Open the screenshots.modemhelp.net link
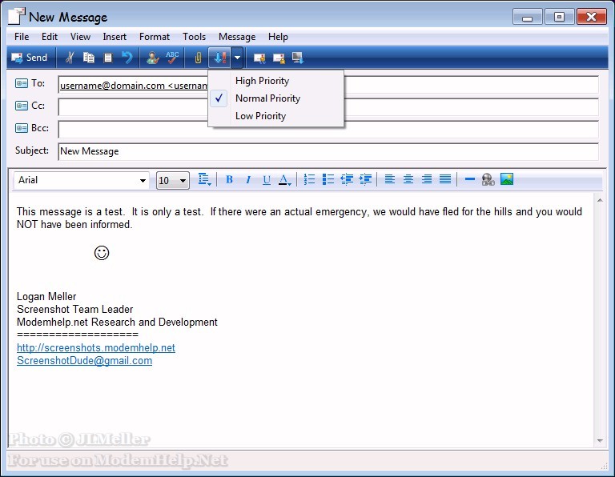This screenshot has height=477, width=615. 96,348
